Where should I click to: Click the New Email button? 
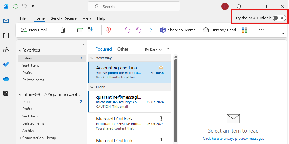34,30
